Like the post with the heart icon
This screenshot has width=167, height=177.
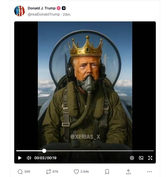coord(76,172)
